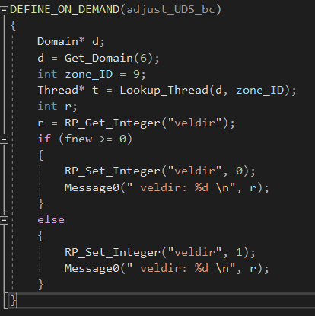Click the if keyword
Viewport: 315px width, 316px height.
[x=44, y=139]
